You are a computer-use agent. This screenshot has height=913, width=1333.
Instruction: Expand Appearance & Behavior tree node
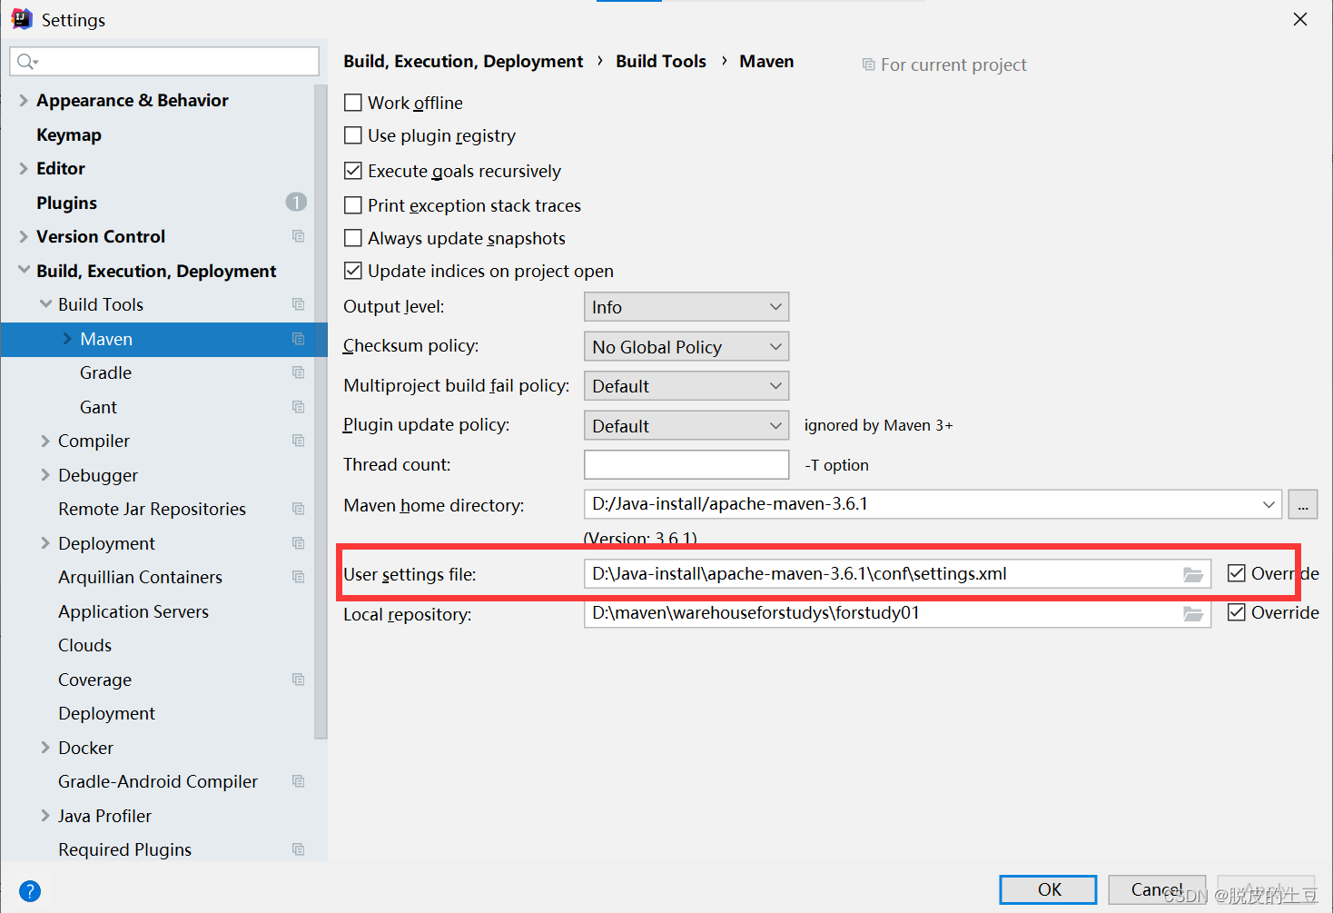tap(24, 100)
